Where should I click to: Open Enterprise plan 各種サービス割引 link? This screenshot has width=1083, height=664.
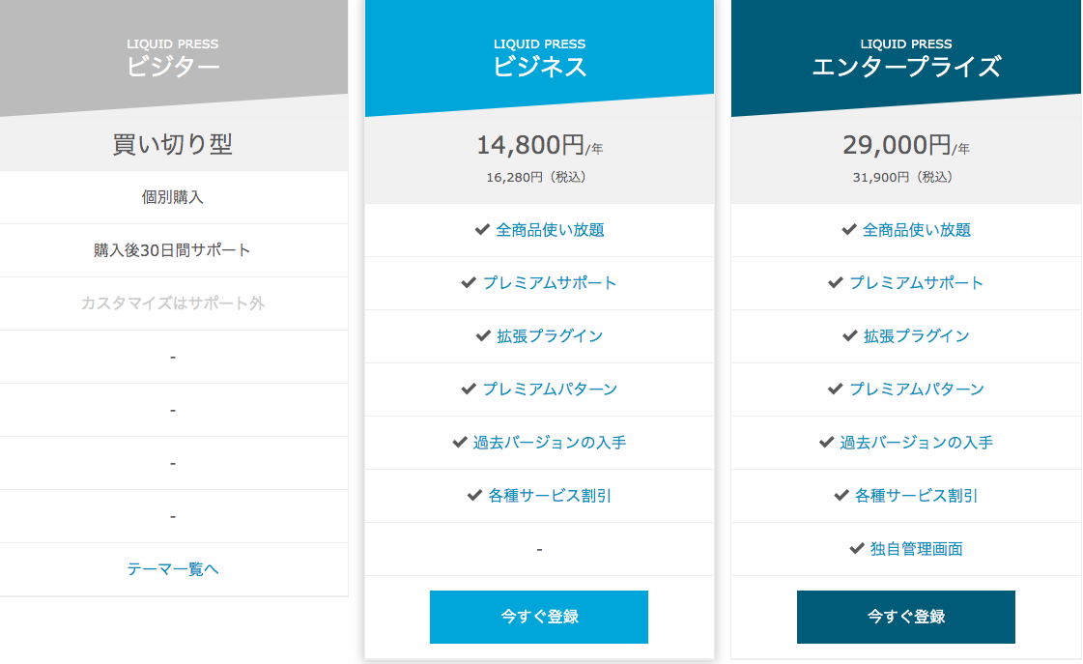(x=916, y=496)
